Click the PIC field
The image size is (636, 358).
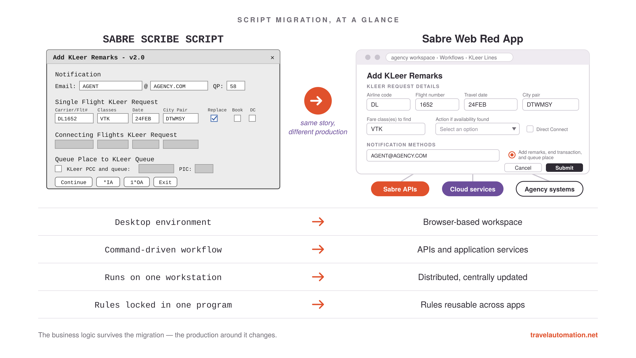[x=204, y=169]
